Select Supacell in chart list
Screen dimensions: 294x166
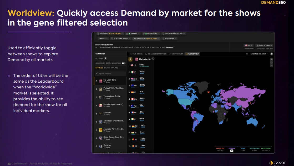(110, 113)
